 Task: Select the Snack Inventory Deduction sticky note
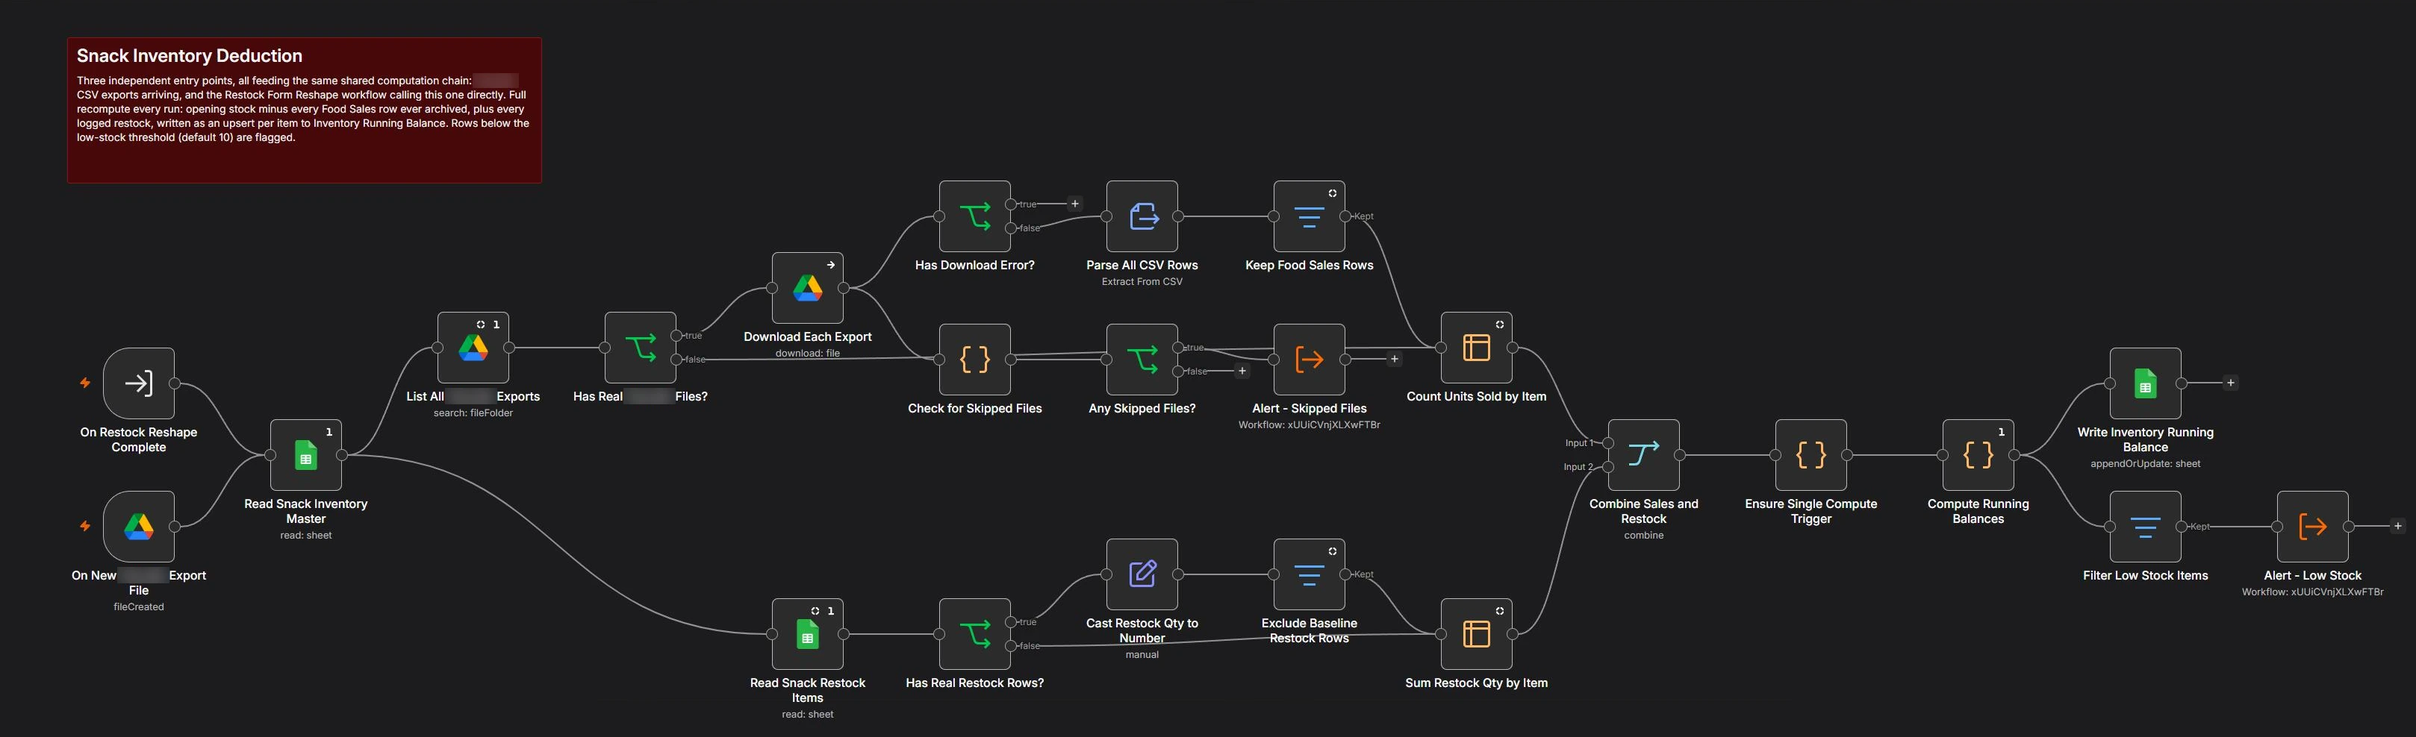304,110
